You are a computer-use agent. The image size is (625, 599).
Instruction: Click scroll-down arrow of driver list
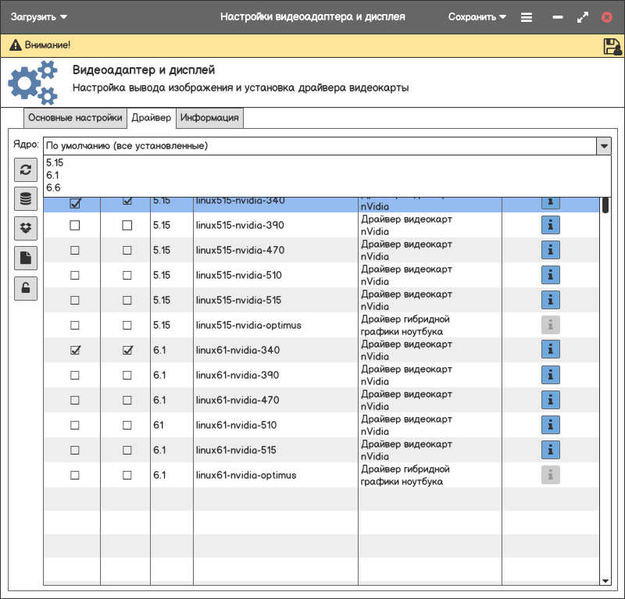tap(605, 580)
